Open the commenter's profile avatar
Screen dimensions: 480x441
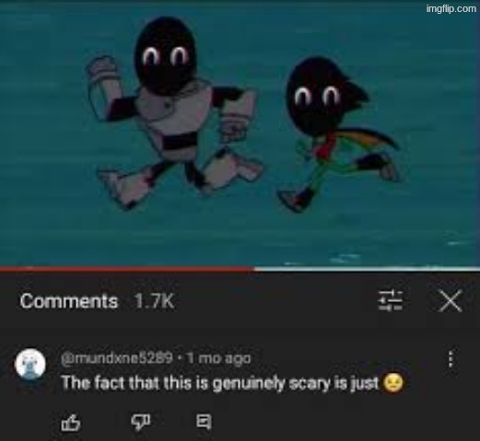click(30, 364)
